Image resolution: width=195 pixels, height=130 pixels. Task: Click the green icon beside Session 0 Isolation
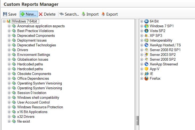click(x=14, y=93)
